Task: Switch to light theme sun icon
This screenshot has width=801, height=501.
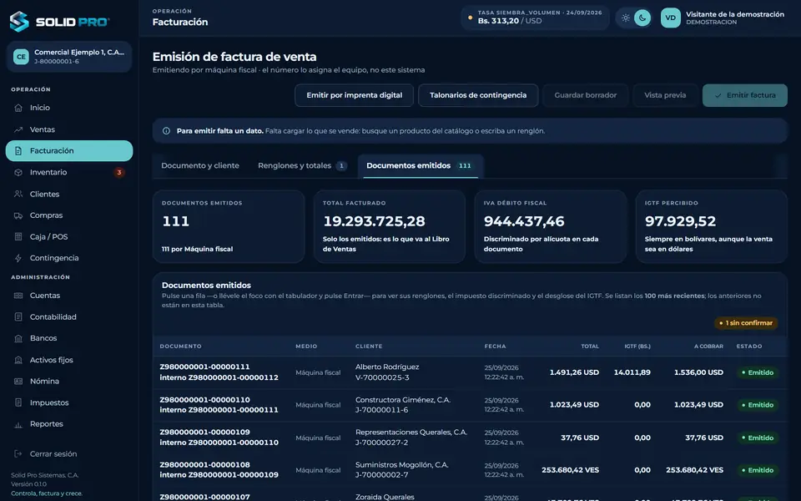Action: pos(625,18)
